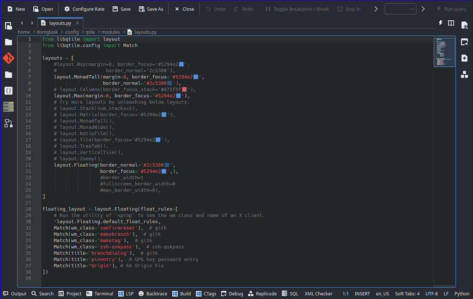The height and width of the screenshot is (299, 473).
Task: Open the UTF-8 encoding selector
Action: [431, 293]
